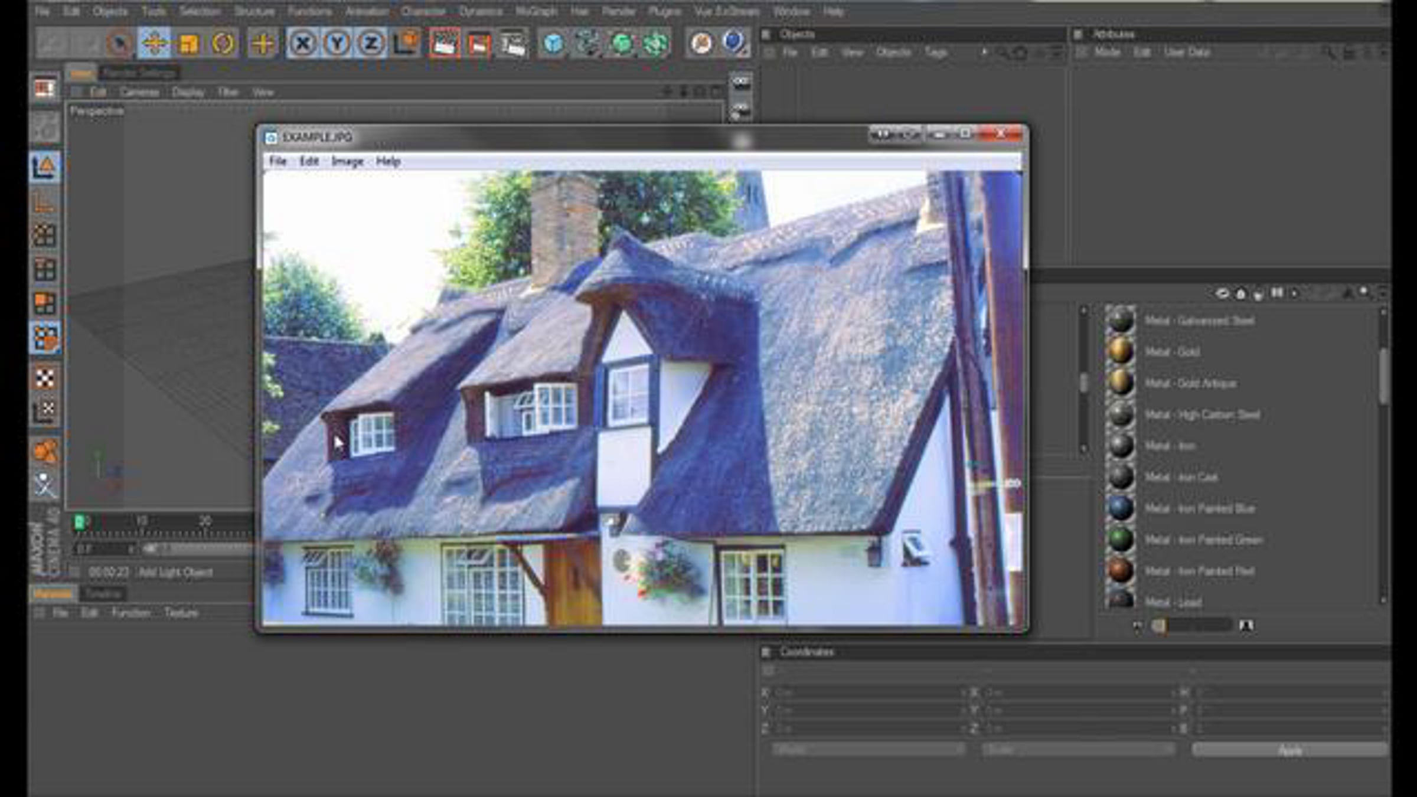This screenshot has width=1417, height=797.
Task: Activate the Move tool
Action: click(x=154, y=43)
